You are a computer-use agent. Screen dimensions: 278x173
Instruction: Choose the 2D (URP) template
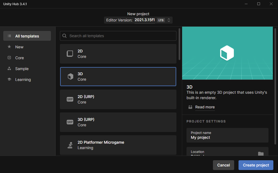point(118,99)
